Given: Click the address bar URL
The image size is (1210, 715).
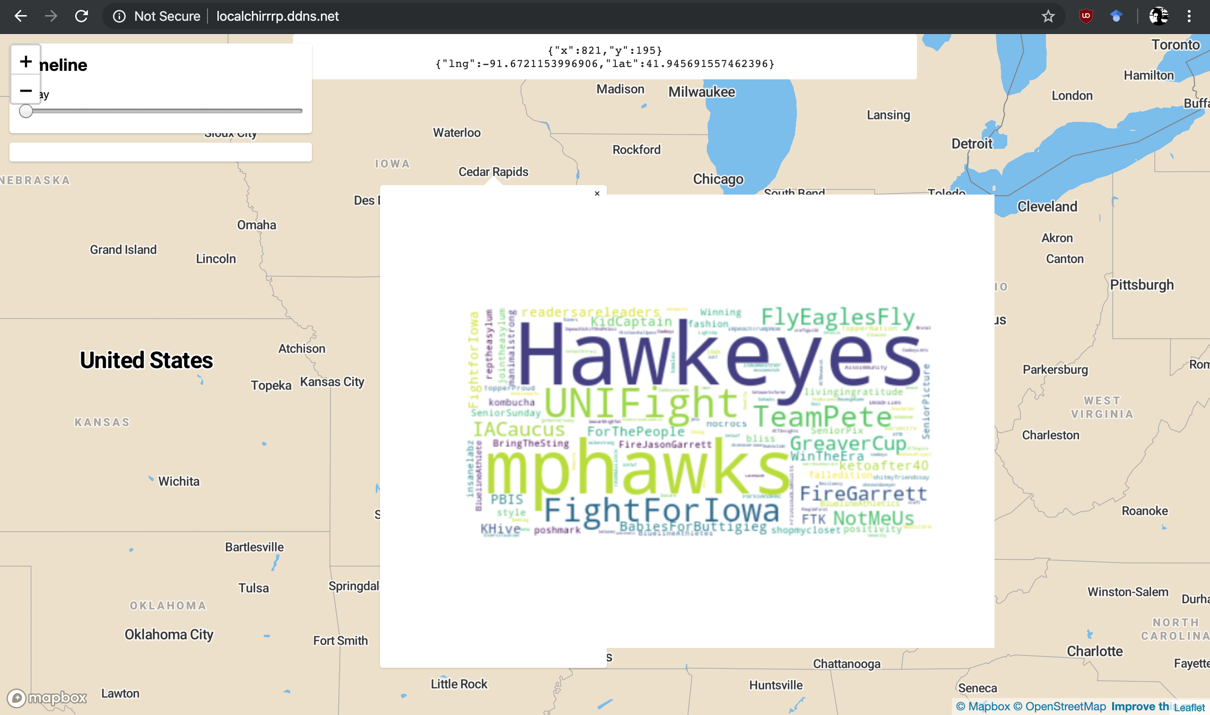Looking at the screenshot, I should tap(277, 17).
